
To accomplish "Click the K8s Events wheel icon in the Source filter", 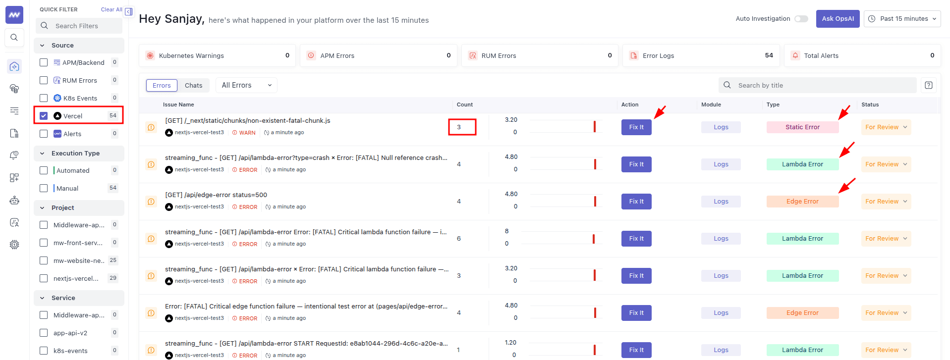I will (57, 98).
